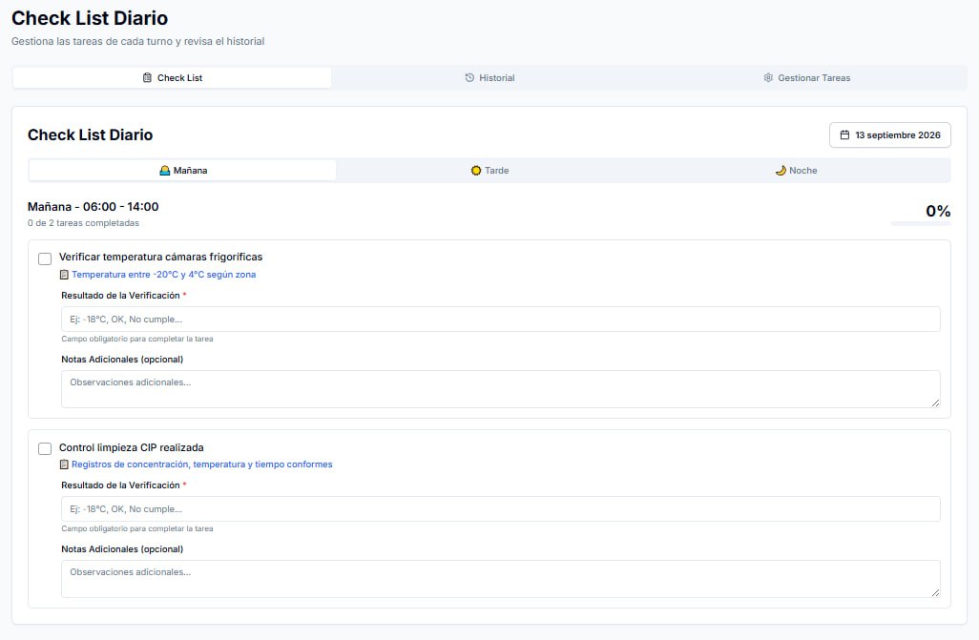
Task: Click '0 de 2 tareas completadas' text
Action: (x=83, y=223)
